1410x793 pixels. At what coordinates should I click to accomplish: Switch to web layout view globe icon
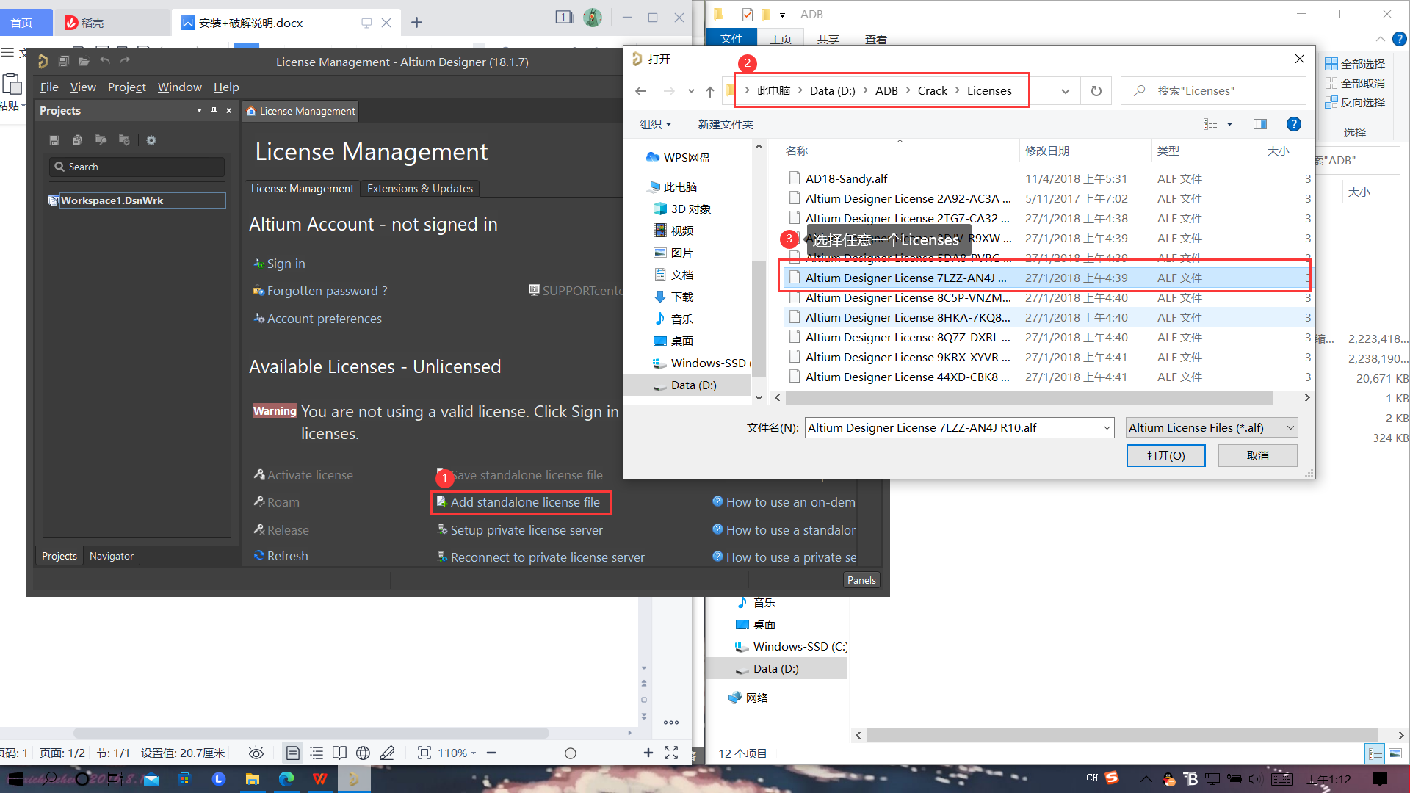click(363, 753)
